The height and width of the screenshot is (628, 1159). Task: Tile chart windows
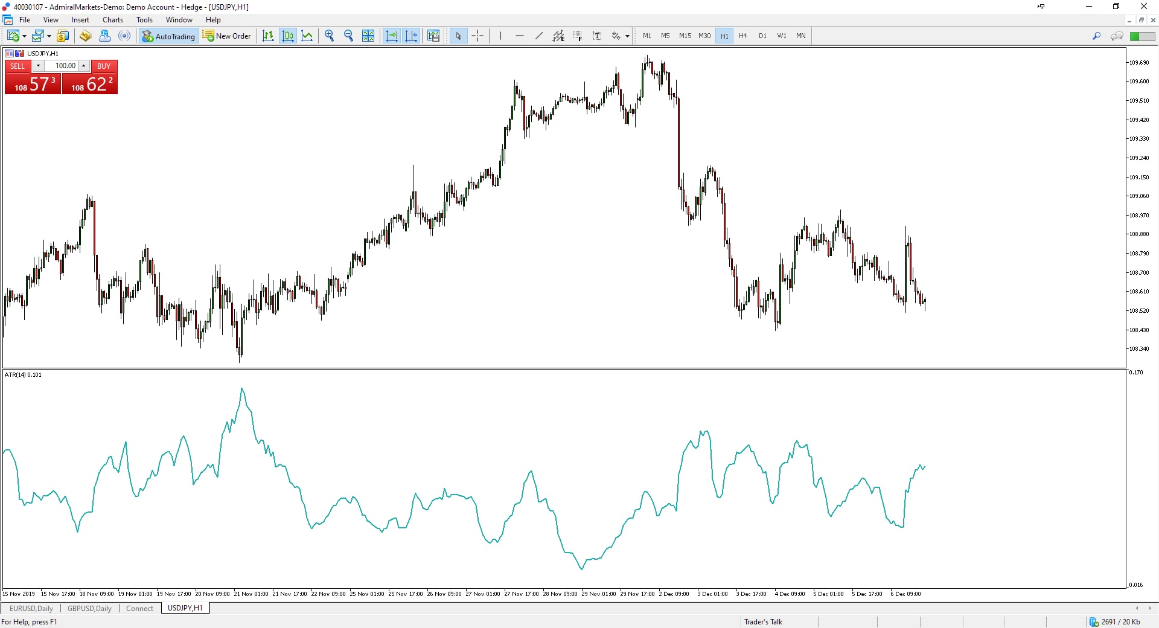(368, 36)
